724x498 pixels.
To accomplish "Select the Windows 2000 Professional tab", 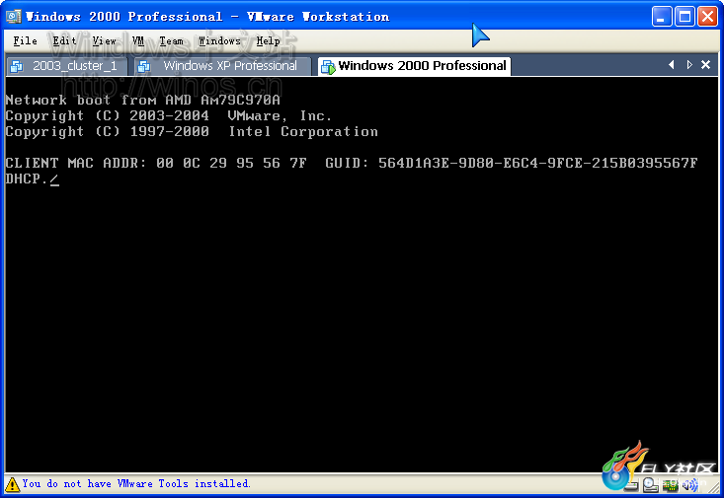I will (414, 66).
